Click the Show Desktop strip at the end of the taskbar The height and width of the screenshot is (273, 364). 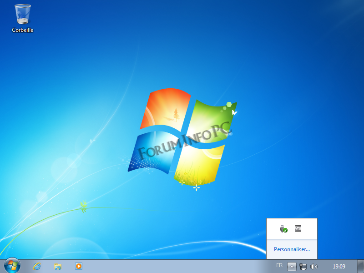tap(361, 267)
